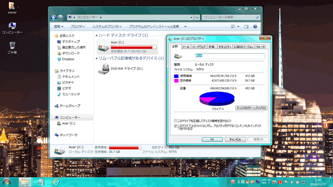Image resolution: width=333 pixels, height=187 pixels.
Task: Launch Internet Explorer from the taskbar
Action: click(x=56, y=182)
